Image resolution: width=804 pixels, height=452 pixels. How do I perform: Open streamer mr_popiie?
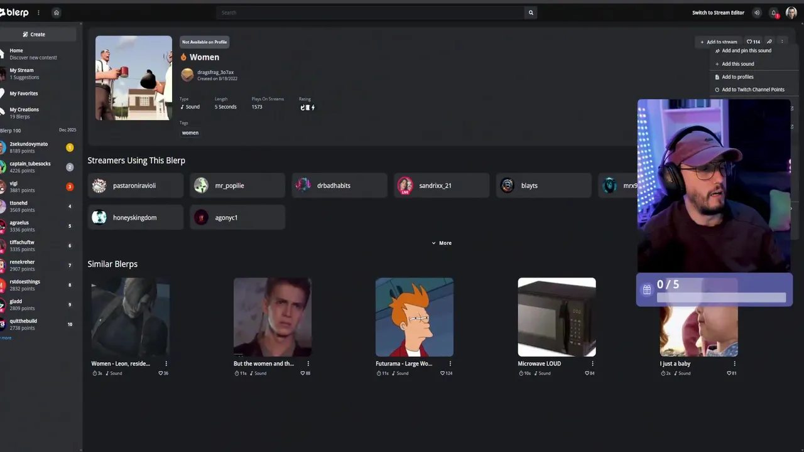(x=237, y=186)
